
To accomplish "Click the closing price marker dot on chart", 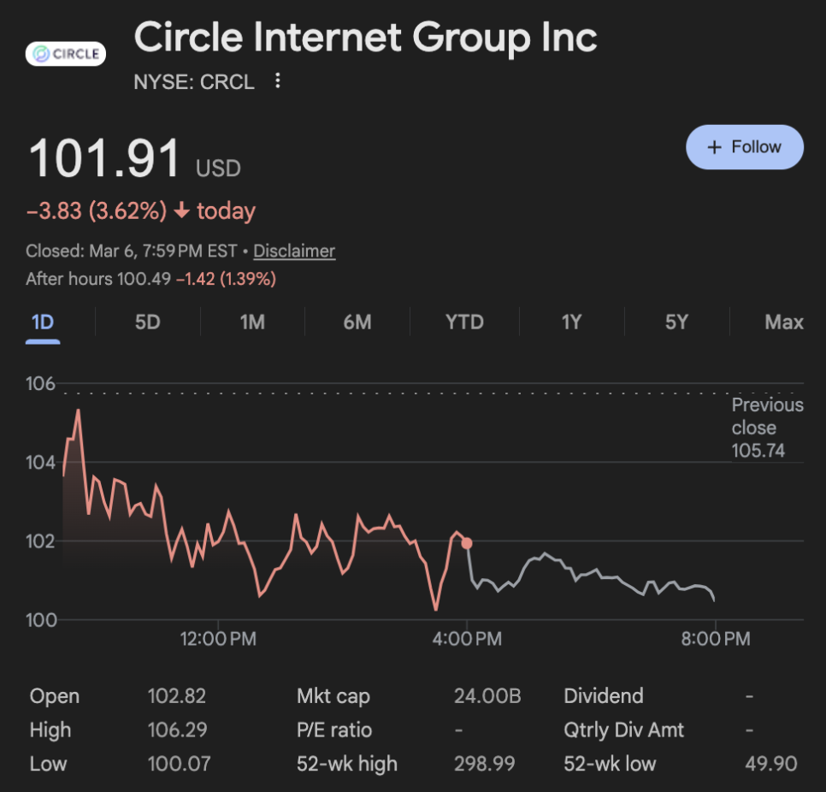I will tap(467, 543).
